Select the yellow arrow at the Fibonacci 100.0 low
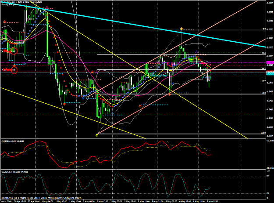Screen dimensions: 274x203 (x=97, y=135)
